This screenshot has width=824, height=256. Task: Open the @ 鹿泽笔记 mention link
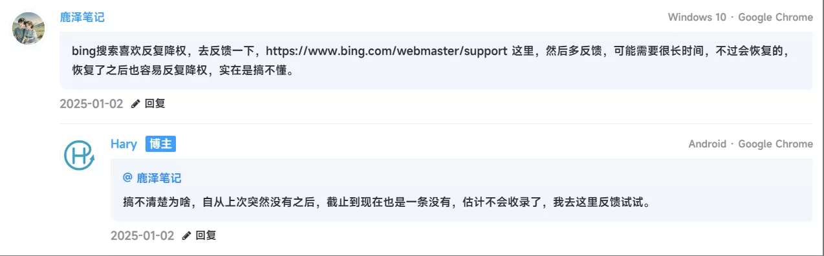pyautogui.click(x=152, y=178)
